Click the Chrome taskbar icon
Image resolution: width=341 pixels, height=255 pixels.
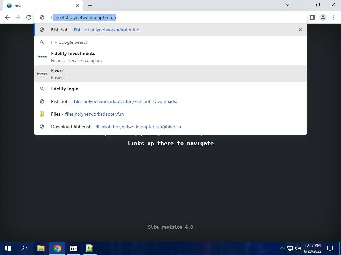click(x=57, y=248)
